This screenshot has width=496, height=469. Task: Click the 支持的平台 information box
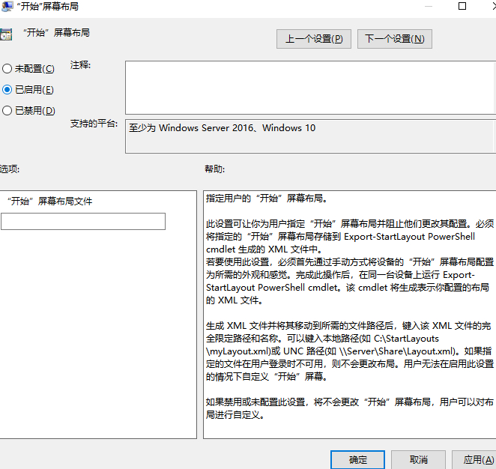click(309, 136)
